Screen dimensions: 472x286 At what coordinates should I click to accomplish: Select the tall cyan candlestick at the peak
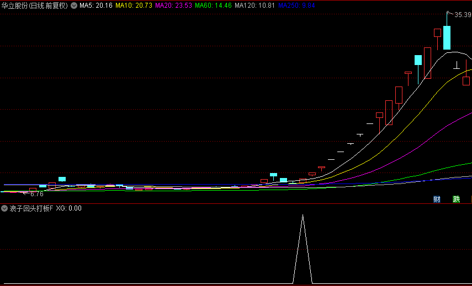(x=447, y=37)
